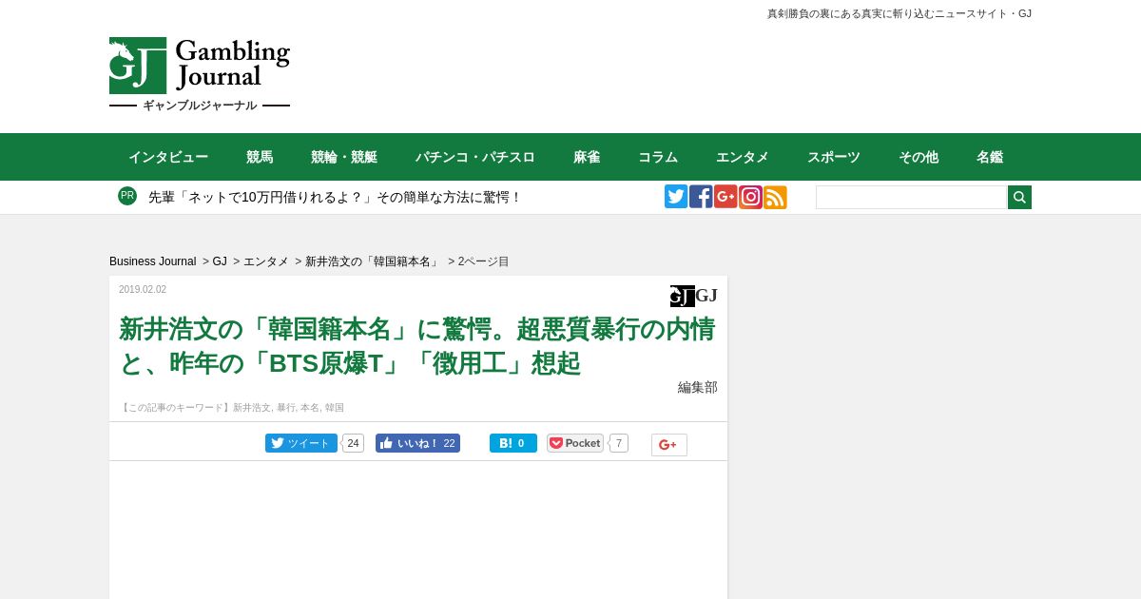This screenshot has height=599, width=1141.
Task: Open the インタビュー menu item
Action: pyautogui.click(x=168, y=157)
